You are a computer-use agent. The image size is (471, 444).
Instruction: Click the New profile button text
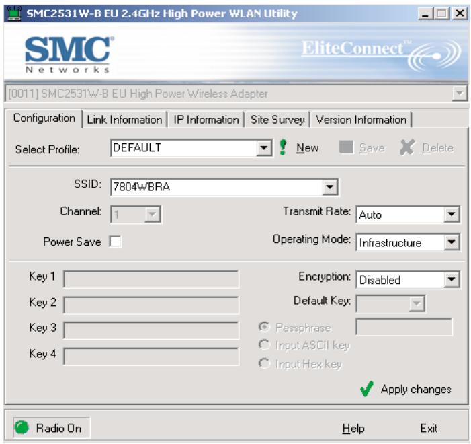point(308,148)
